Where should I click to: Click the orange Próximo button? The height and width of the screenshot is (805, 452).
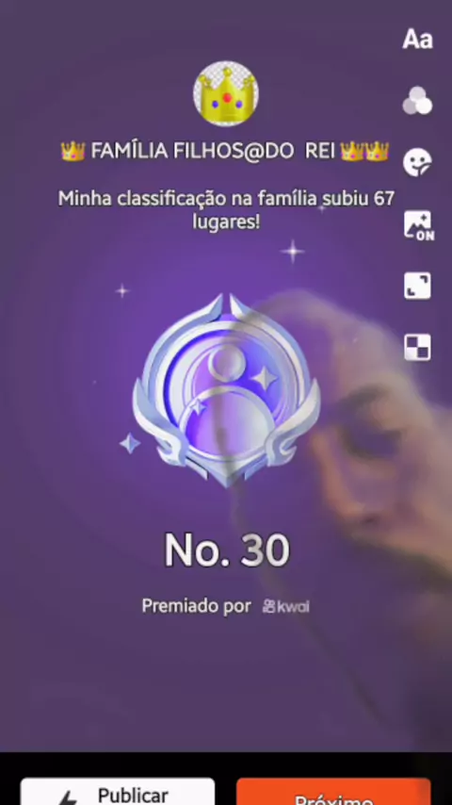tap(333, 791)
